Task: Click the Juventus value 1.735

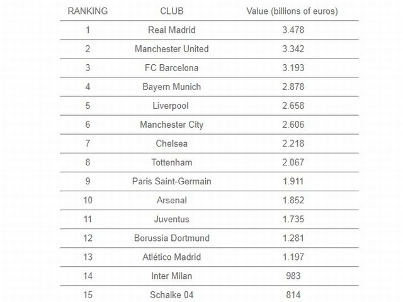Action: [293, 220]
